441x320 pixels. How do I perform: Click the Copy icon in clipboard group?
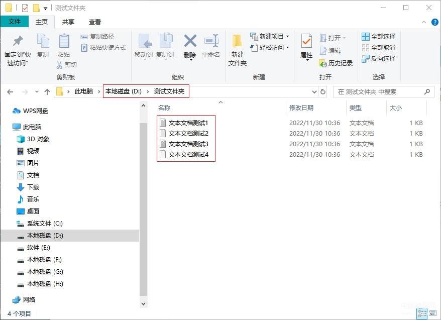coord(43,41)
